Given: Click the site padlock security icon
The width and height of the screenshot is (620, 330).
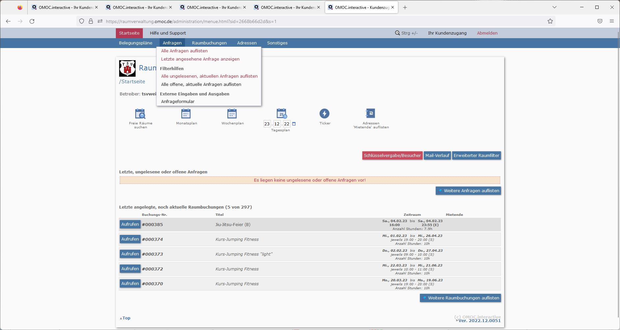Looking at the screenshot, I should [x=91, y=21].
